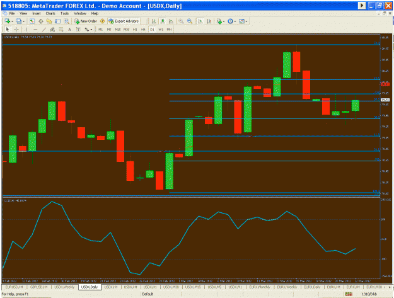Switch chart to candlesticks mode
394x298 pixels.
pos(163,21)
